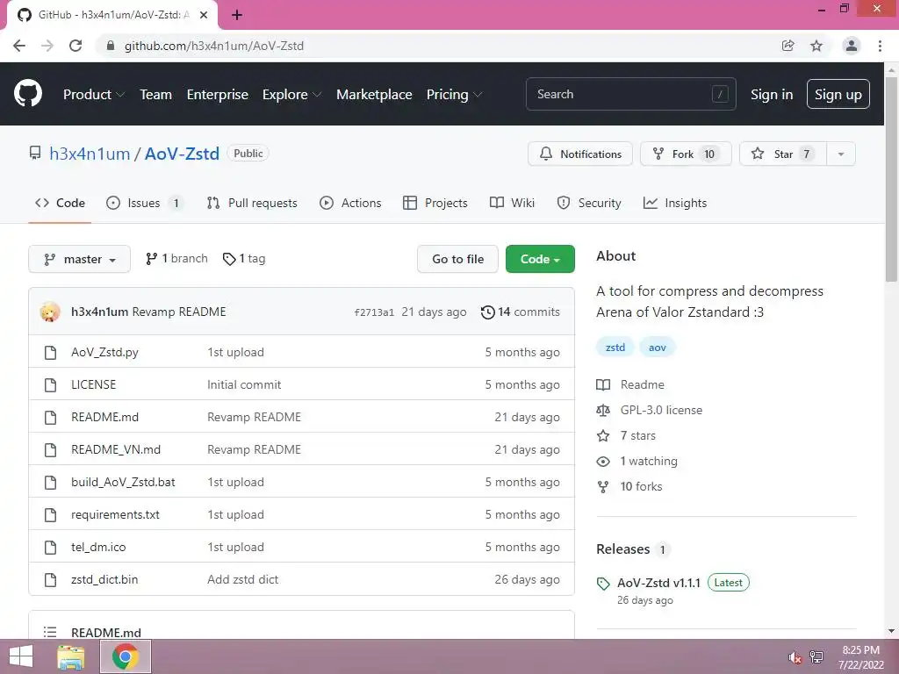899x674 pixels.
Task: Open the share page icon in address bar
Action: tap(788, 46)
